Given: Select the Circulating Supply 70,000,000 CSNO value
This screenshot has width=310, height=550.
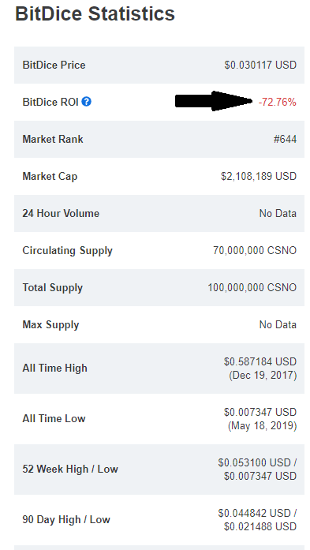Looking at the screenshot, I should tap(255, 250).
